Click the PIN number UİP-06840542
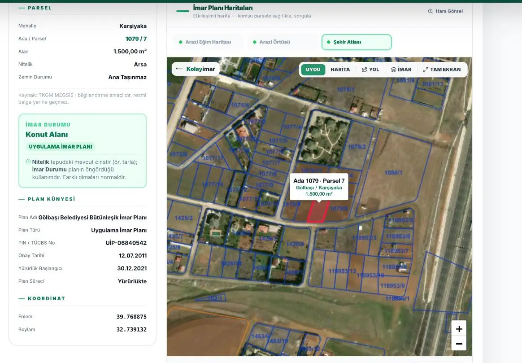The width and height of the screenshot is (522, 363). click(126, 243)
